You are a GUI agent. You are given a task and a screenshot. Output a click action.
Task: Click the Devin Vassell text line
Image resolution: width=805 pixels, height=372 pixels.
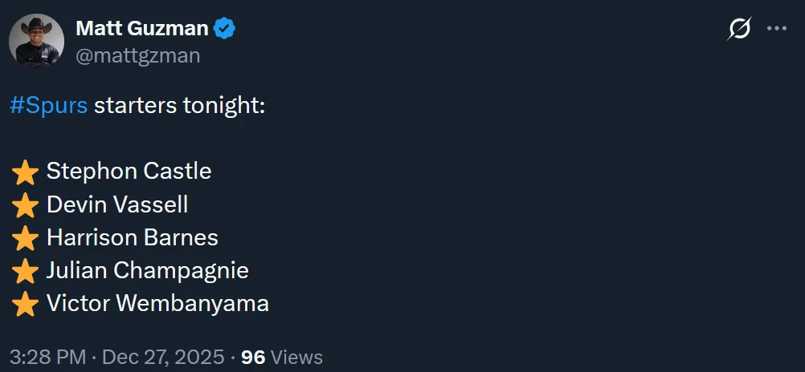(x=117, y=204)
